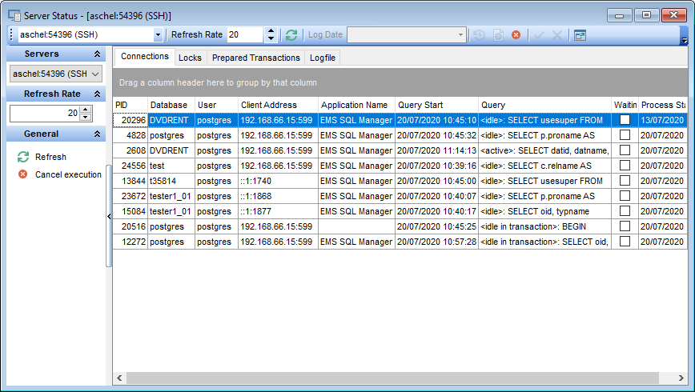Open the Log Date dropdown
Viewport: 695px width, 392px height.
(460, 35)
